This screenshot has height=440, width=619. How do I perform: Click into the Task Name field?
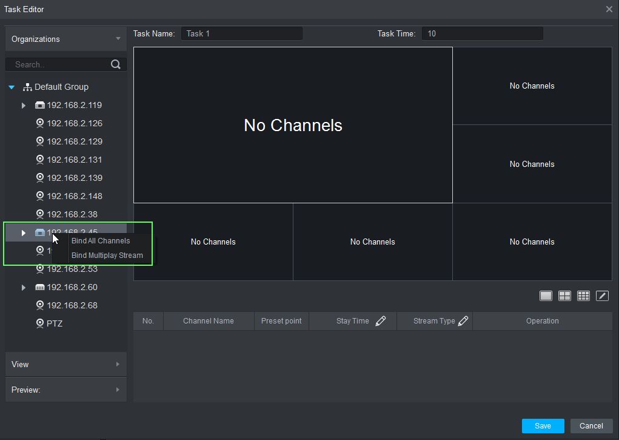(241, 33)
